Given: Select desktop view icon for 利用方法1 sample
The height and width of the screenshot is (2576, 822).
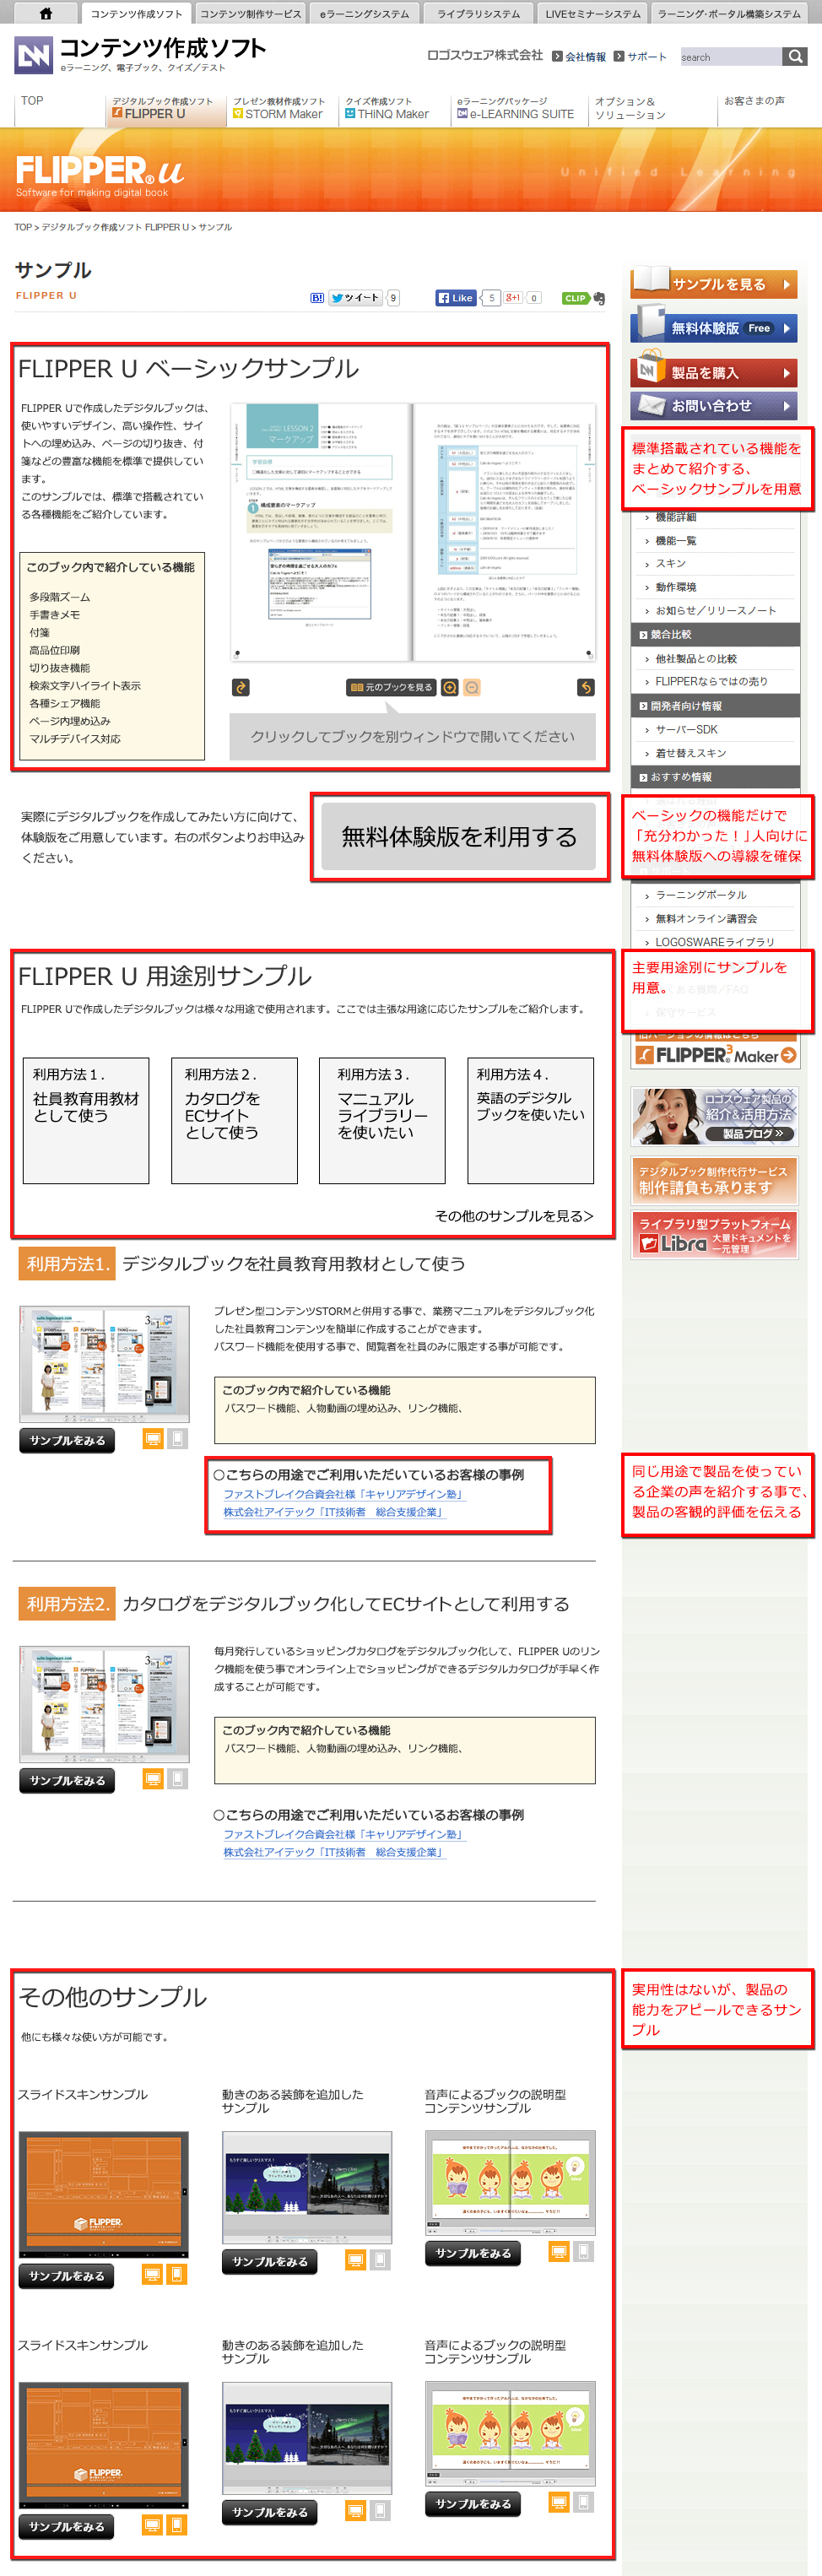Looking at the screenshot, I should click(x=153, y=1439).
